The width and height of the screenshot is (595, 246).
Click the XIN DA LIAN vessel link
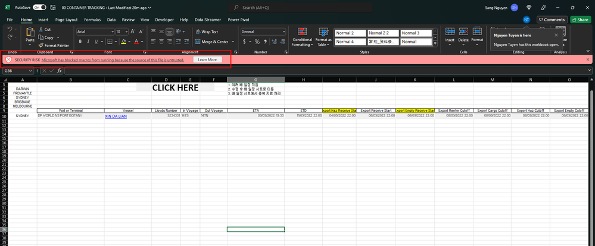pyautogui.click(x=116, y=116)
